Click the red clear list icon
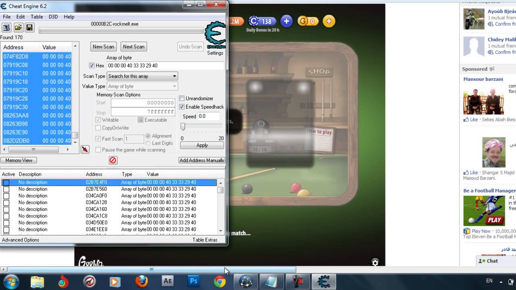 click(x=113, y=160)
